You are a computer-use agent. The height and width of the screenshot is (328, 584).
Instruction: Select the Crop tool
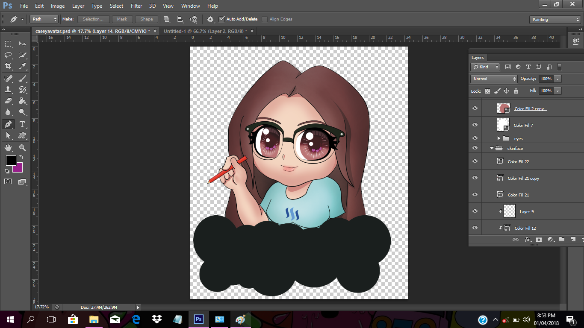(8, 66)
